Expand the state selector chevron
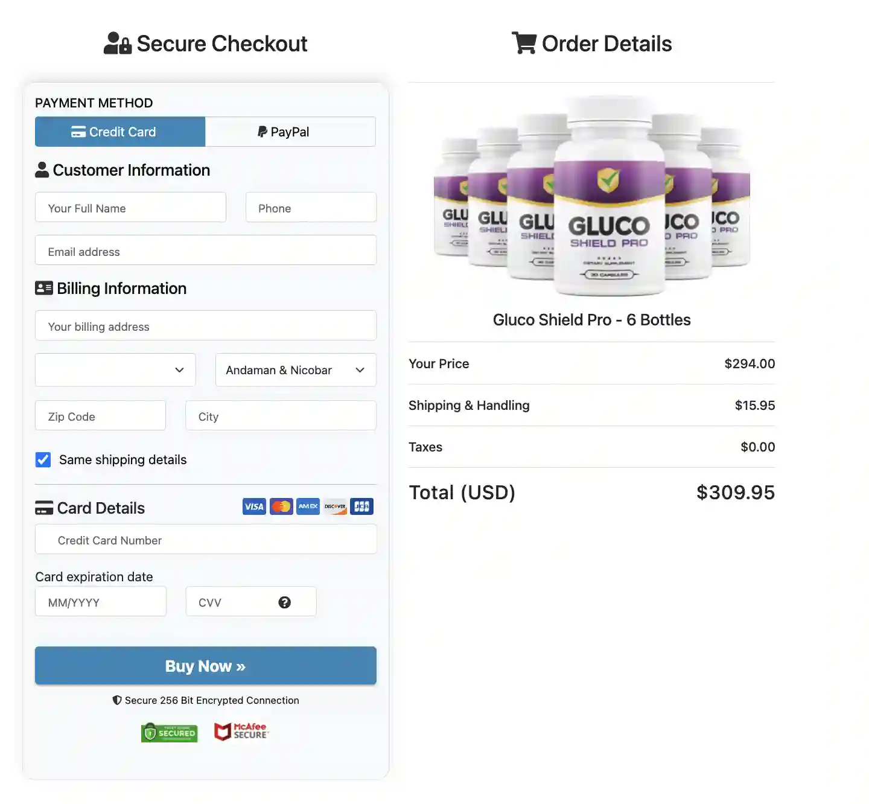Viewport: 869px width, 804px height. (x=359, y=370)
